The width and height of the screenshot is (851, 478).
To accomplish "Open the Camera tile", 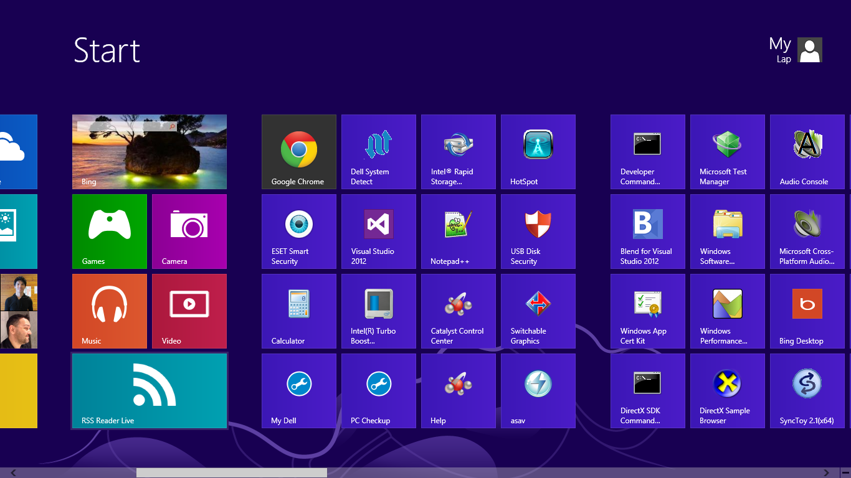I will click(x=189, y=232).
